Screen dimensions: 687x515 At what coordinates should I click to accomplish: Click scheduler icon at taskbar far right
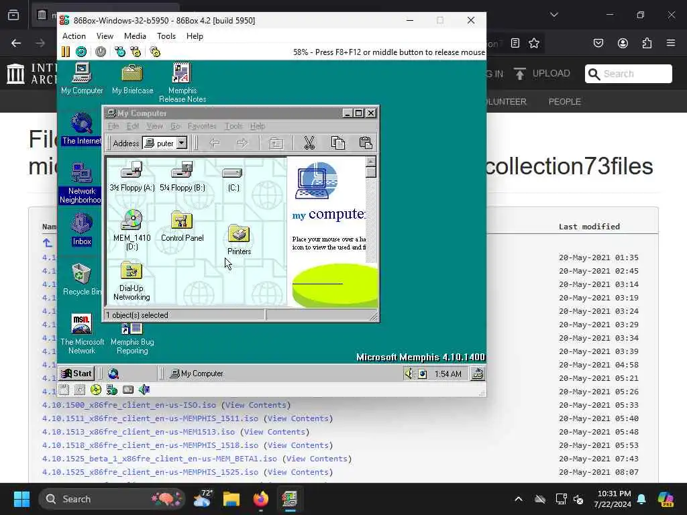(478, 374)
